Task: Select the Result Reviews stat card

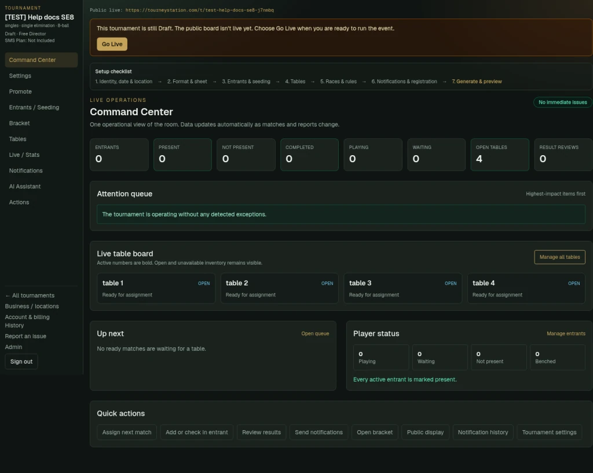Action: click(x=563, y=155)
